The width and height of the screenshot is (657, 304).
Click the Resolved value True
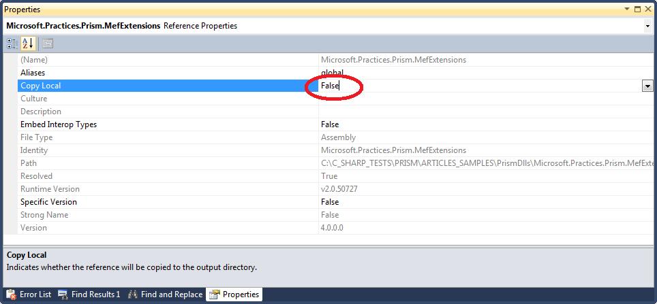pyautogui.click(x=329, y=176)
